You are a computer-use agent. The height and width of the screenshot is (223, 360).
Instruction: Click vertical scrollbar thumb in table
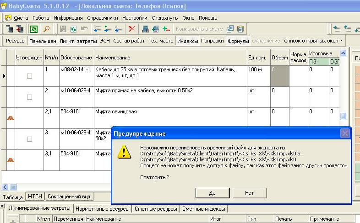point(343,117)
